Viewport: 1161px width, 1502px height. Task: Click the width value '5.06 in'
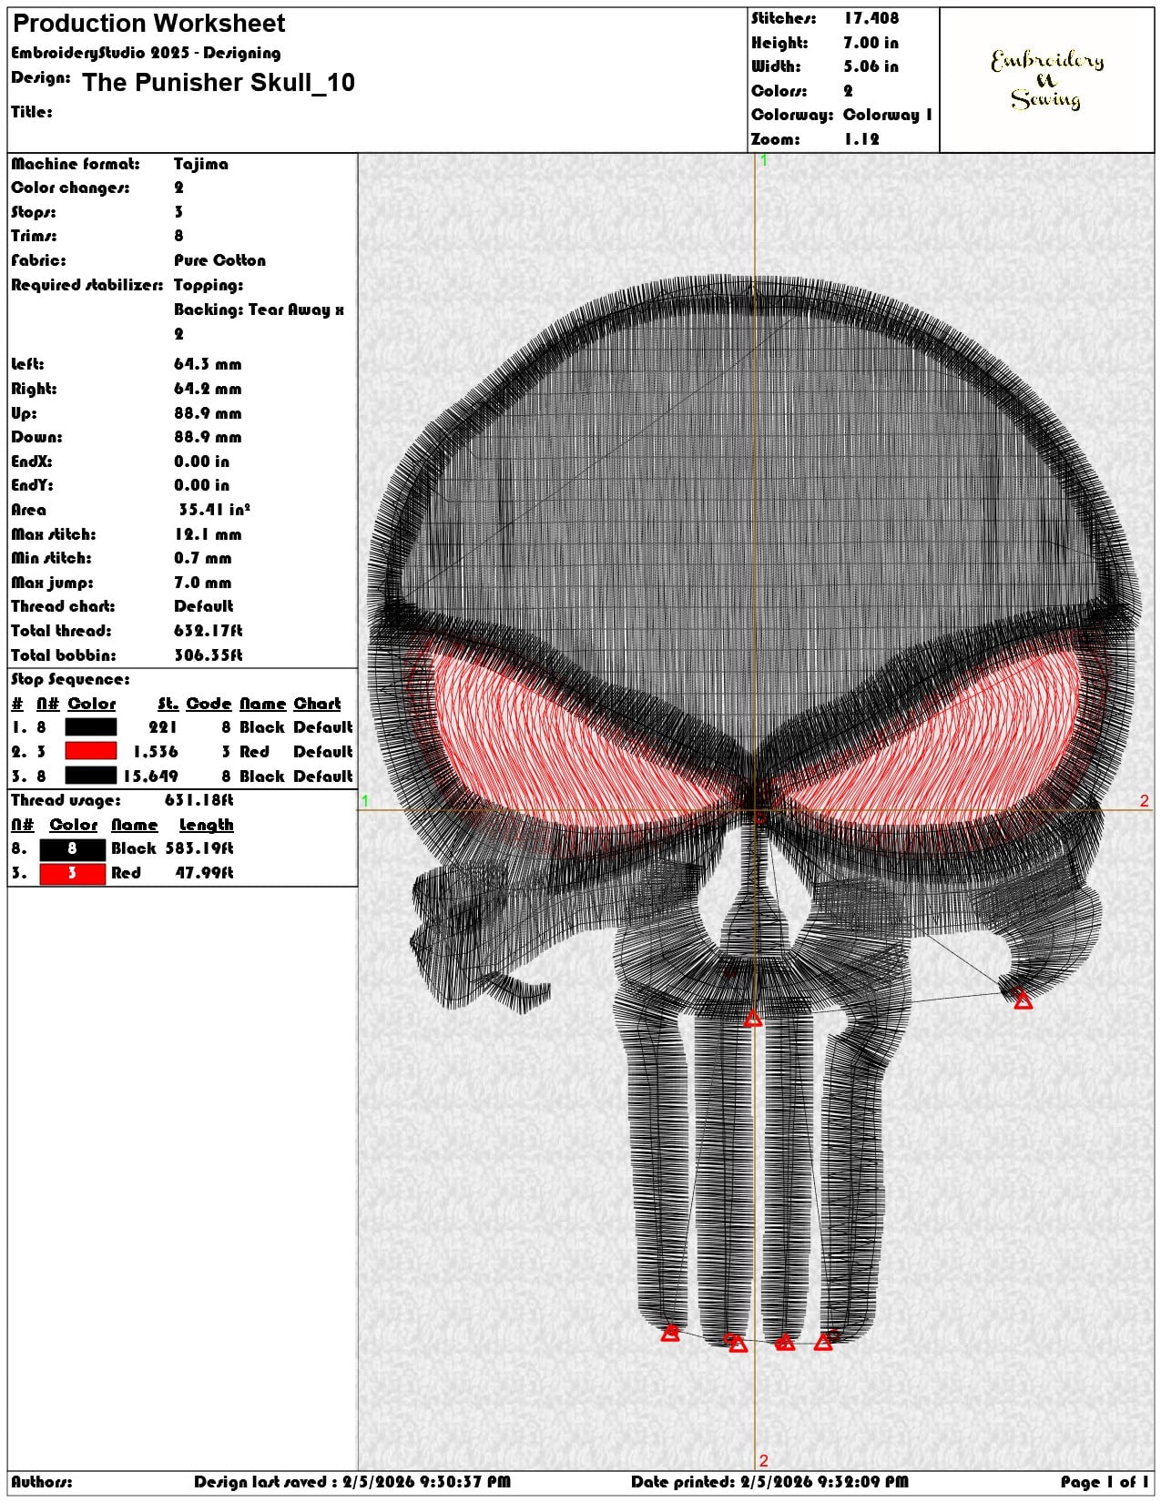(871, 66)
